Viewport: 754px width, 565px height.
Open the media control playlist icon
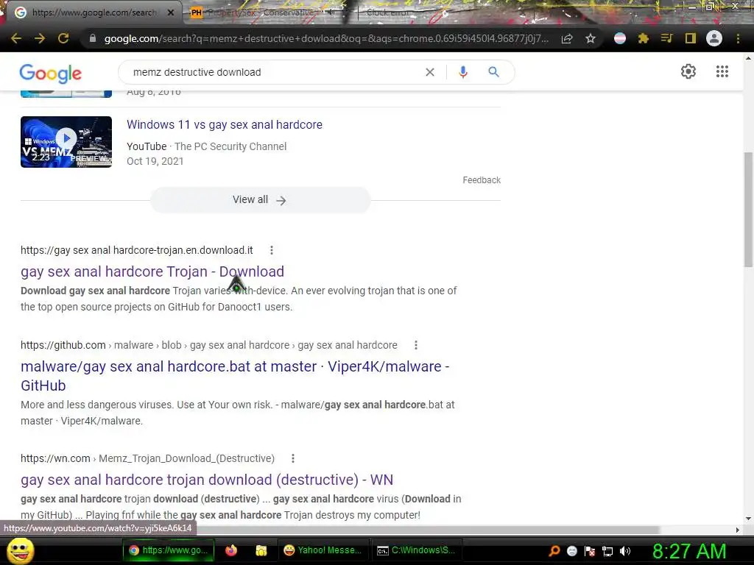pos(666,38)
